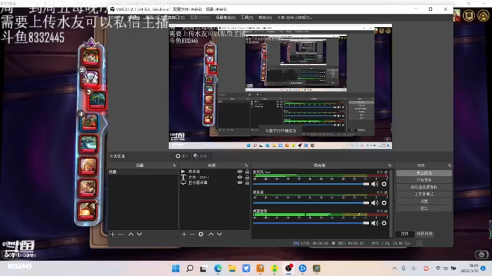
Task: Open source properties gear in Sources panel
Action: [201, 234]
